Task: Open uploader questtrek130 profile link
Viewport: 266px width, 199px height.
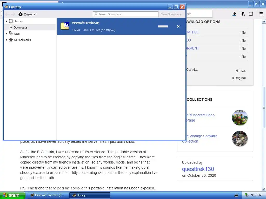Action: pos(198,169)
